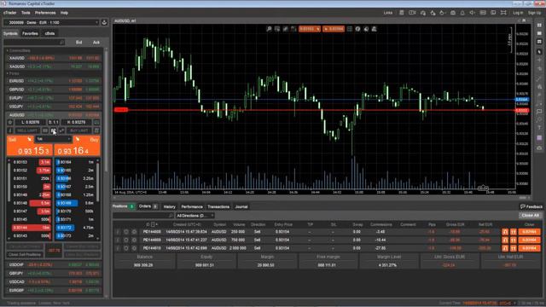This screenshot has height=307, width=546.
Task: Open the All Directions filter dropdown
Action: pyautogui.click(x=195, y=216)
